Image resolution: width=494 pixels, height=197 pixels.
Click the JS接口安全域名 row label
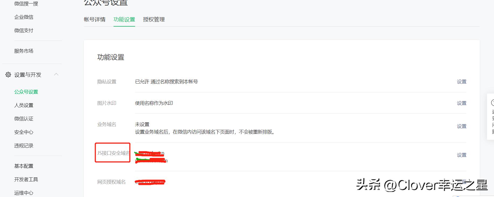pyautogui.click(x=114, y=153)
